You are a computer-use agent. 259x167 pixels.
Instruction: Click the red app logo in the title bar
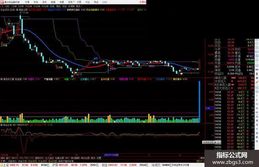tap(2, 2)
